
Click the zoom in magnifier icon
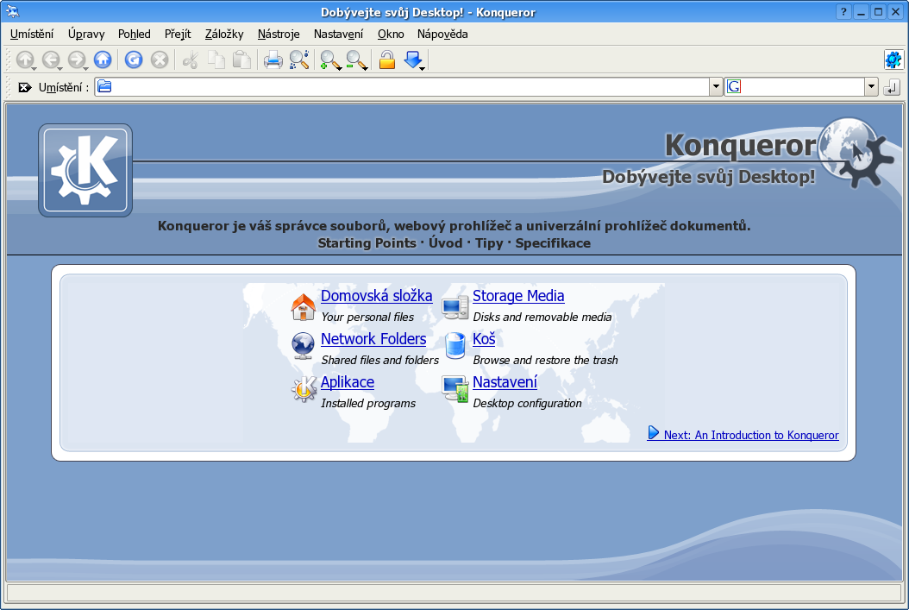coord(329,60)
